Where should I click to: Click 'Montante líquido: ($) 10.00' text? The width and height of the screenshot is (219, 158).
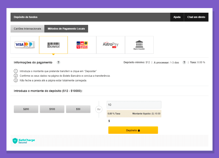pyautogui.click(x=146, y=114)
